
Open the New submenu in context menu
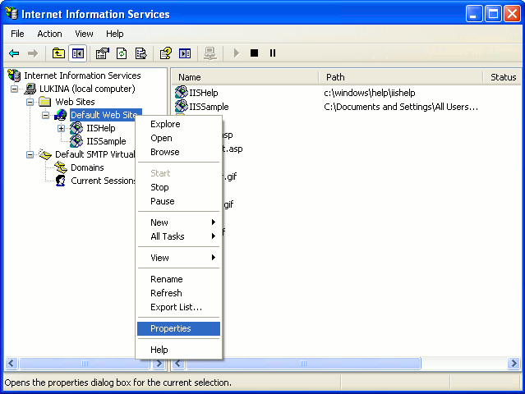(178, 222)
